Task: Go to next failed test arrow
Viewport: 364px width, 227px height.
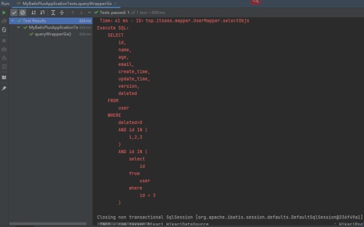Action: (x=81, y=13)
